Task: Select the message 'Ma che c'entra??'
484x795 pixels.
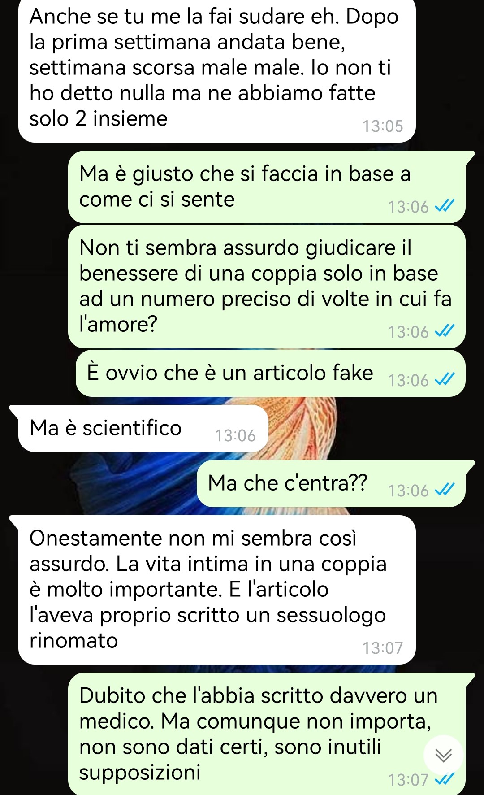Action: click(331, 484)
